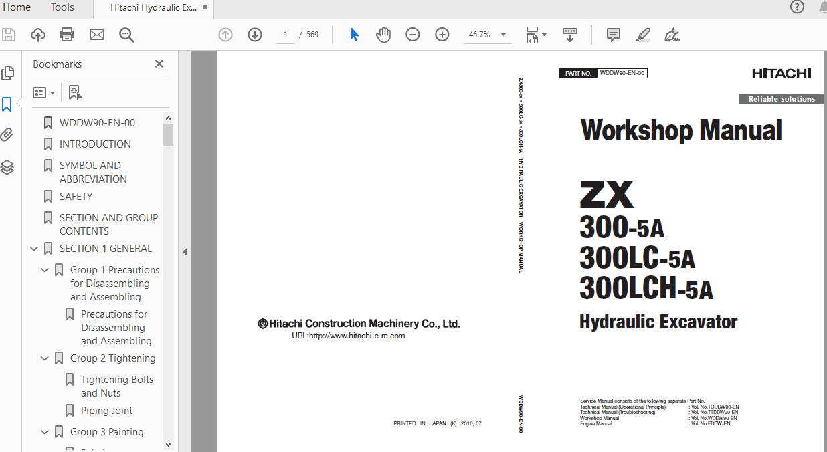
Task: Open the Page Thumbnails panel icon
Action: [8, 72]
